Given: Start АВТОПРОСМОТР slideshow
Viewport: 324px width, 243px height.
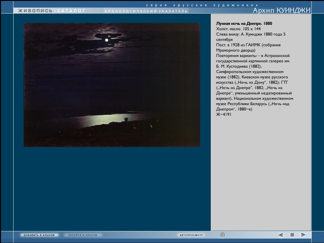Looking at the screenshot, I should click(191, 235).
